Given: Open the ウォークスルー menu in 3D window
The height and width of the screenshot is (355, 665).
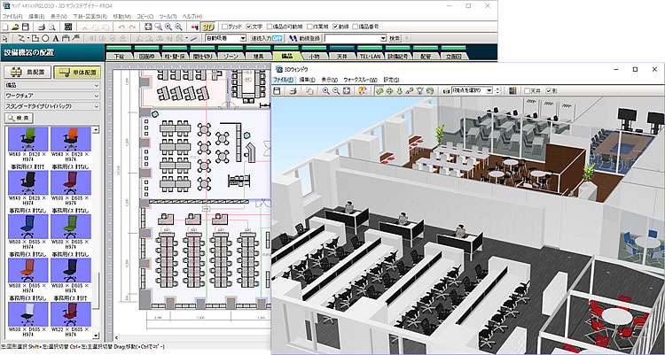Looking at the screenshot, I should (x=361, y=80).
